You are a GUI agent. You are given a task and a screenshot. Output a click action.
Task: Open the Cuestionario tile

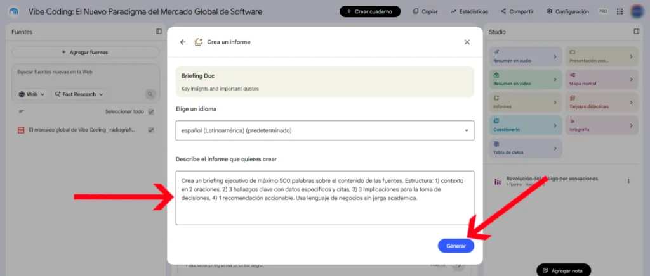(x=526, y=125)
